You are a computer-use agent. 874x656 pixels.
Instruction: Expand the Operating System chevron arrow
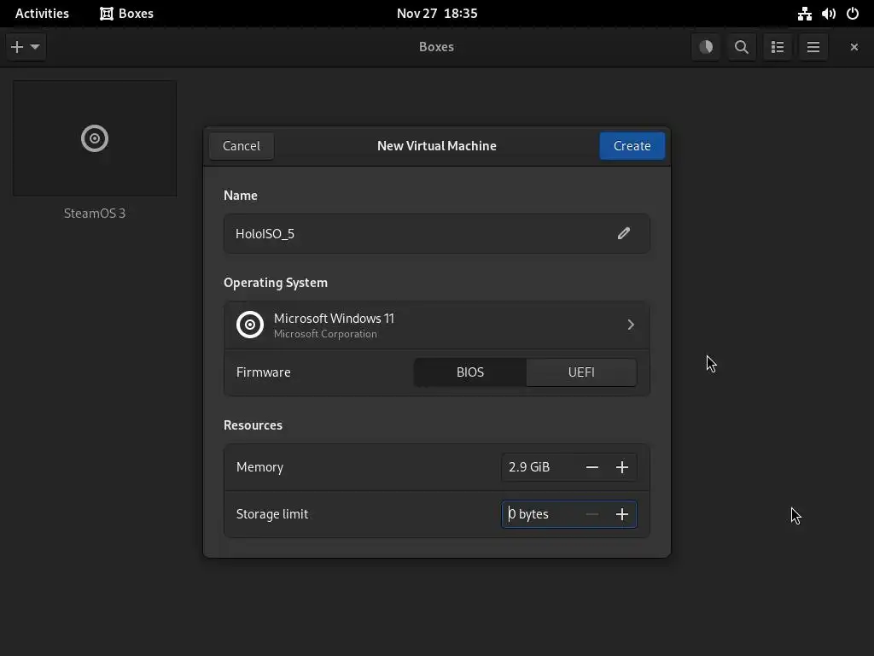click(631, 325)
